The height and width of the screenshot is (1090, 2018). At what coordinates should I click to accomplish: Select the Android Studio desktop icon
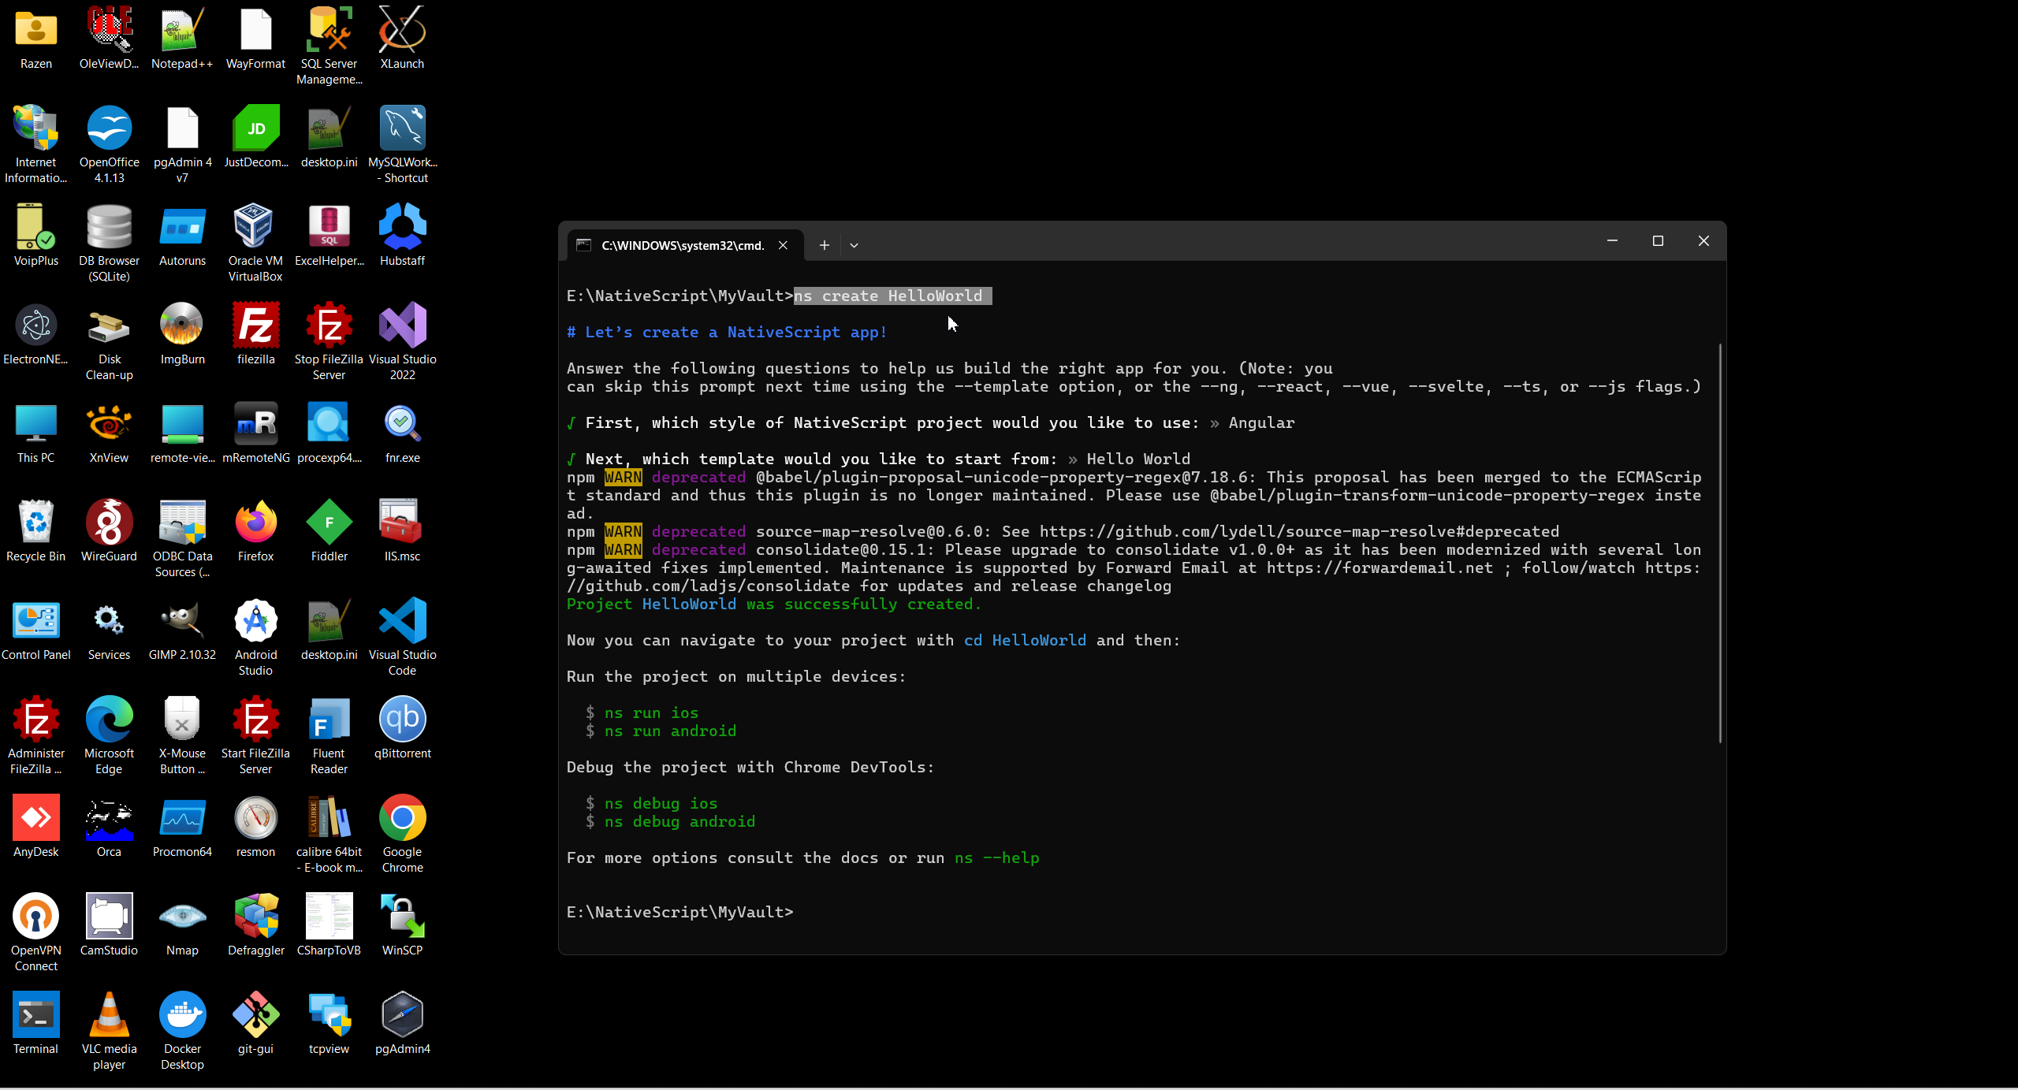tap(255, 622)
